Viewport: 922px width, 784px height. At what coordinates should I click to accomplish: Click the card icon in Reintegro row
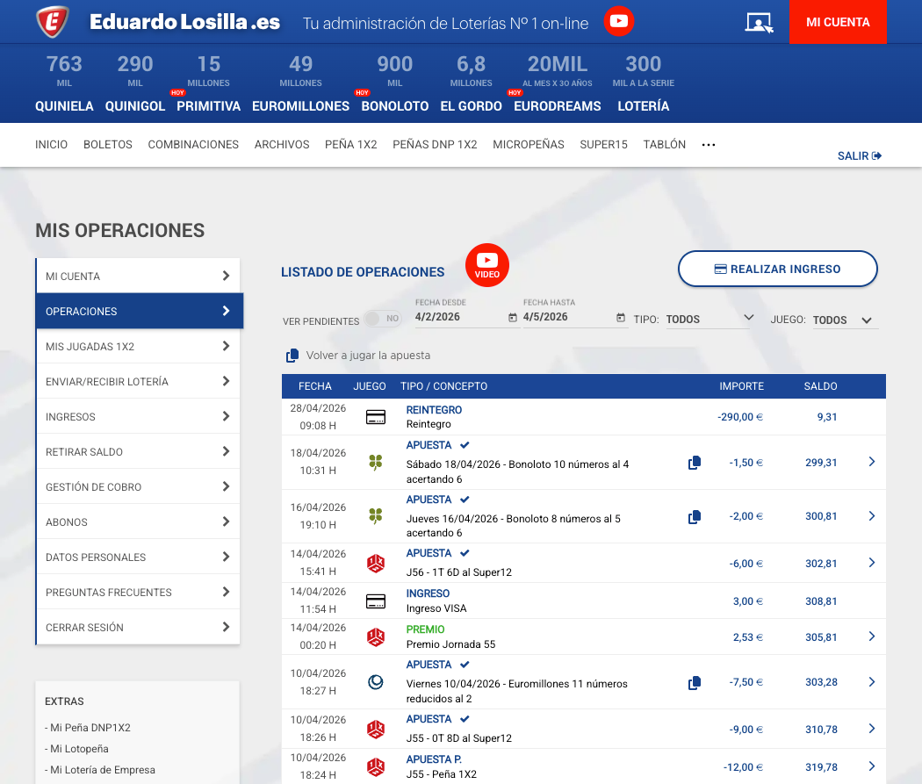coord(376,417)
